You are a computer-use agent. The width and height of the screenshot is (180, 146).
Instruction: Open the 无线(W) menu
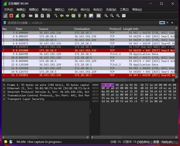tap(111, 10)
